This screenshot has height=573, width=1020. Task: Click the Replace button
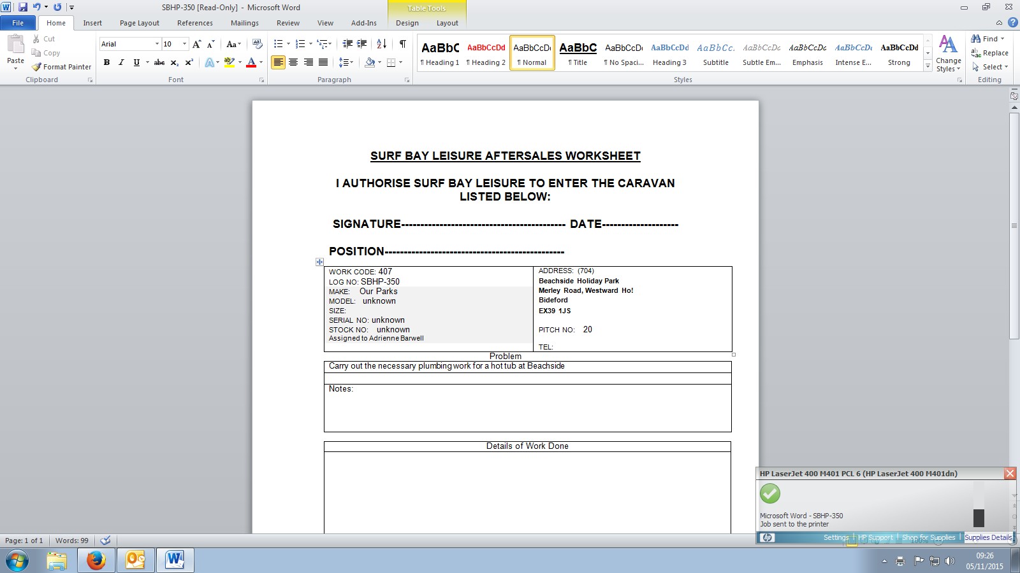click(x=990, y=53)
